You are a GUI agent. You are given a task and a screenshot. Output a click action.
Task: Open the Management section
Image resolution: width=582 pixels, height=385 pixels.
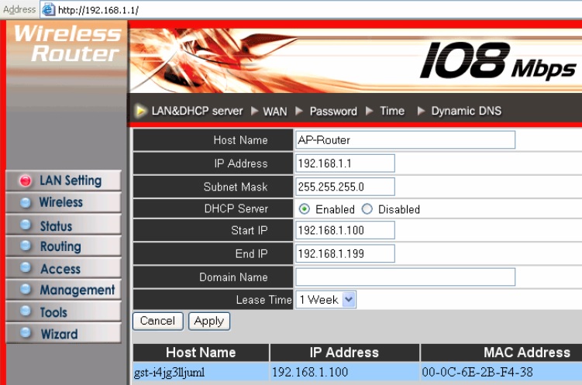pyautogui.click(x=64, y=289)
